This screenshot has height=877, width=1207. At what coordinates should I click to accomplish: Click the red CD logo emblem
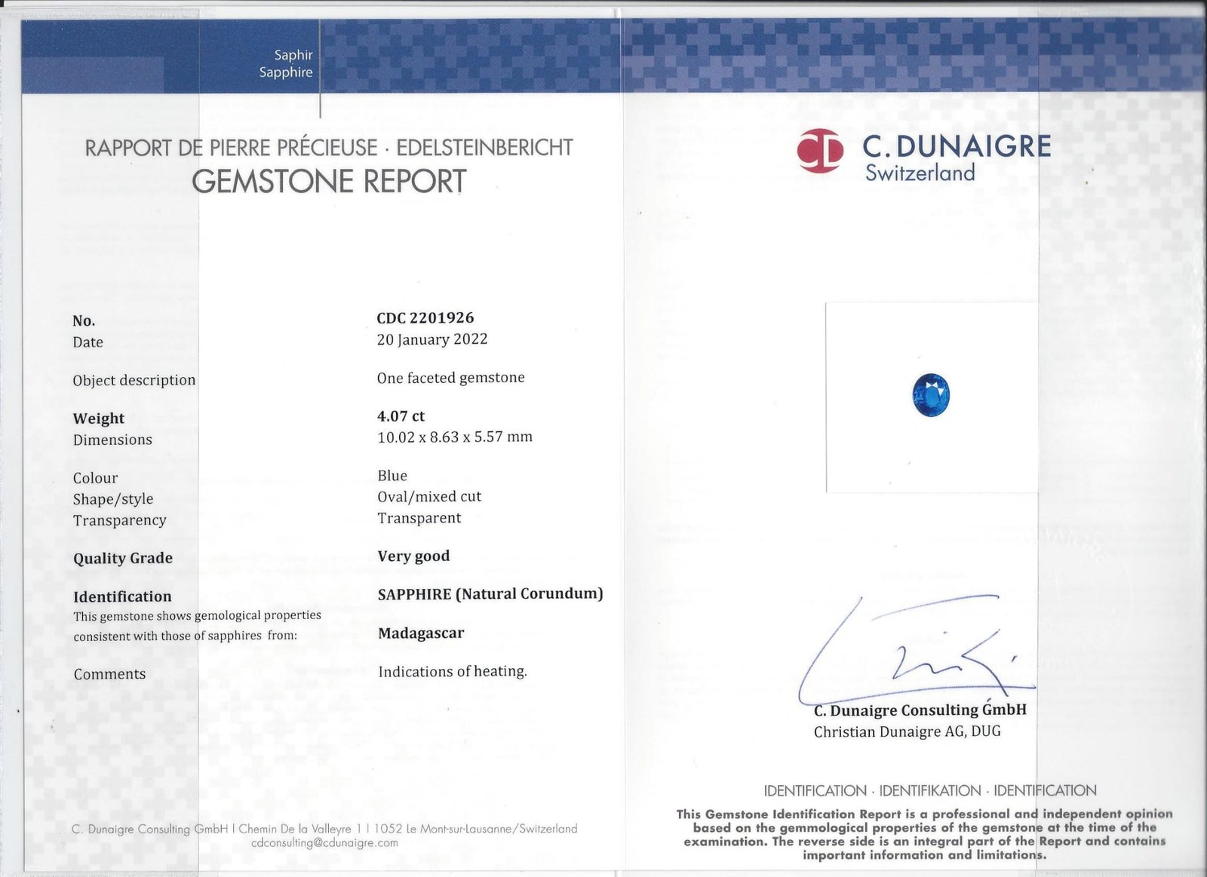pyautogui.click(x=820, y=151)
